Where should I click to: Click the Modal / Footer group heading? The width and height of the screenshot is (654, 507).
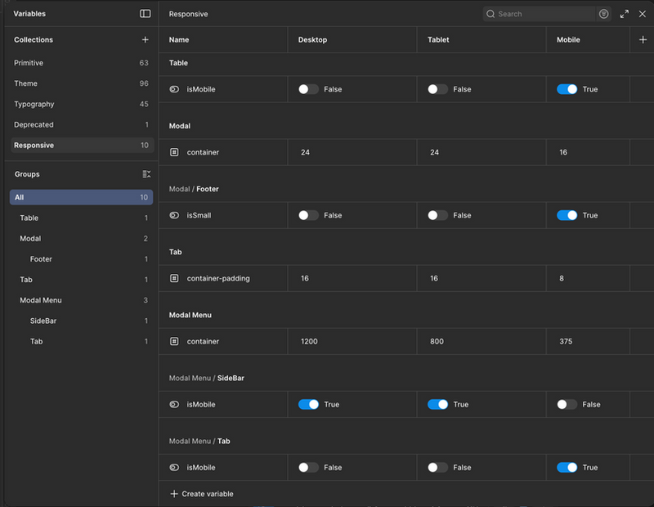point(194,189)
